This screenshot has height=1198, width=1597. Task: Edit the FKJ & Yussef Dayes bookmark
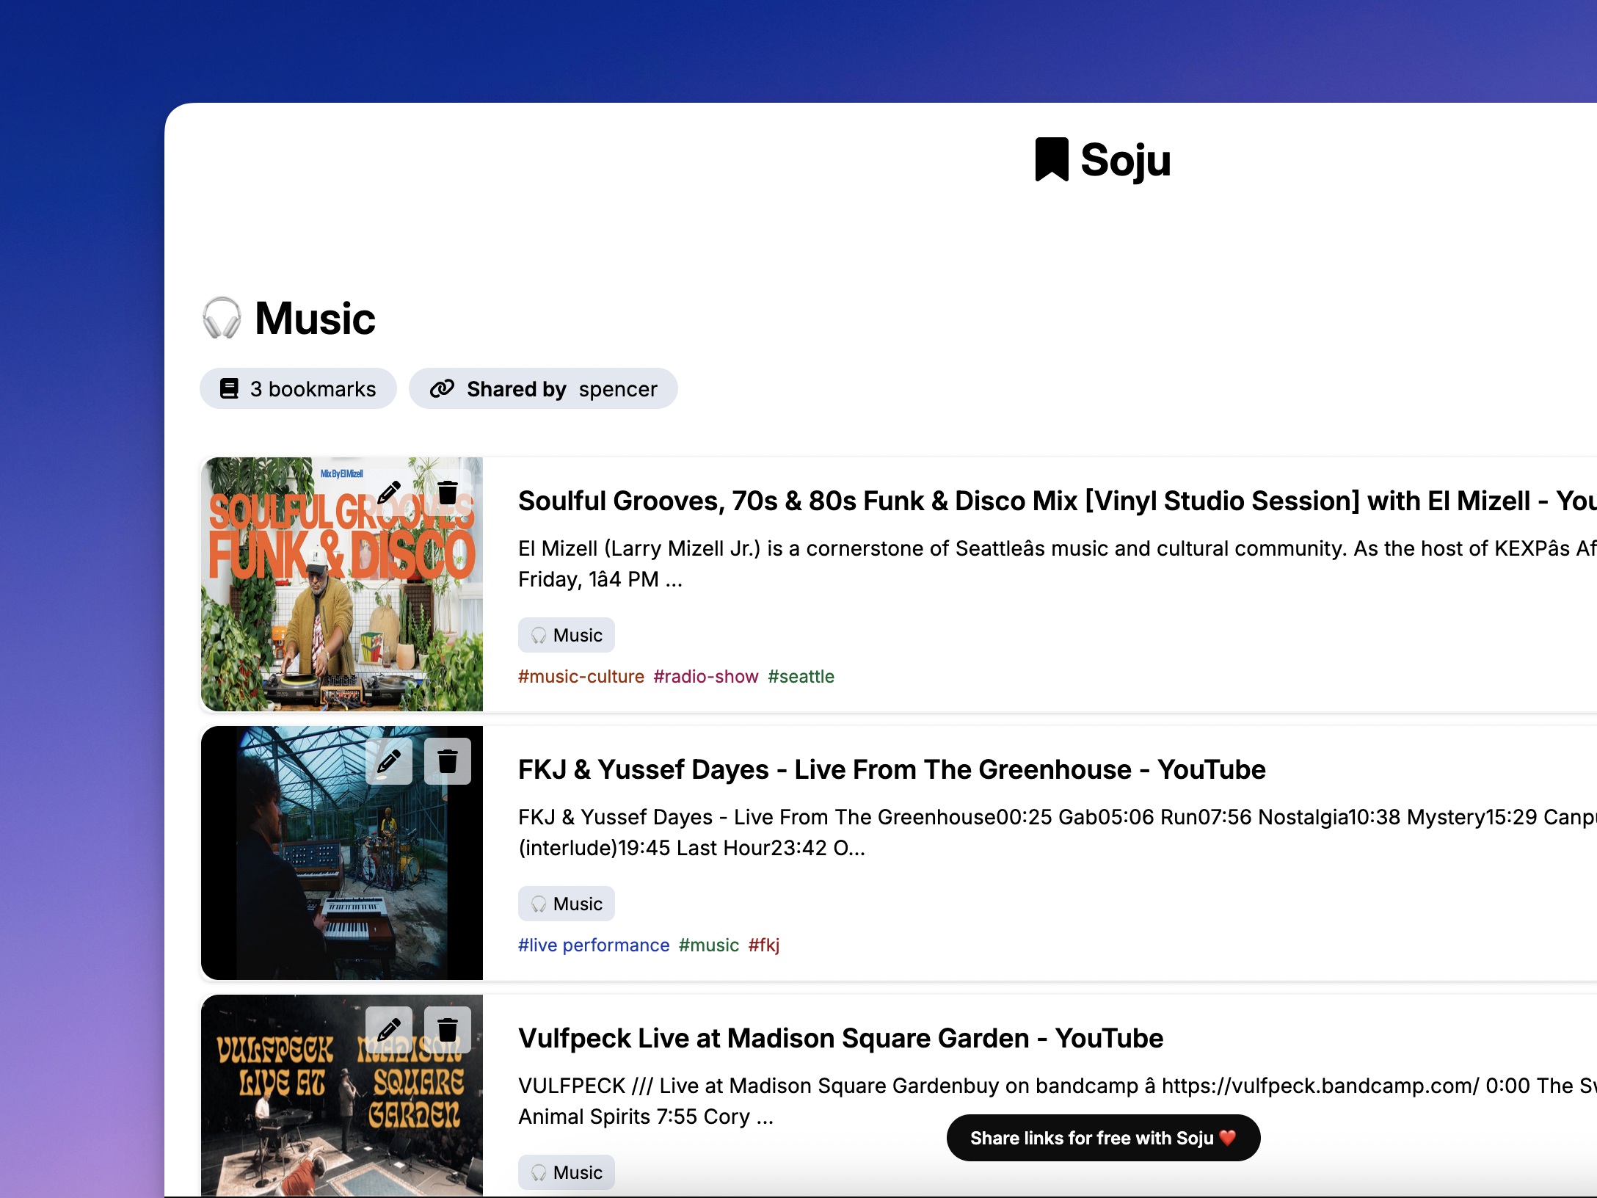tap(389, 761)
